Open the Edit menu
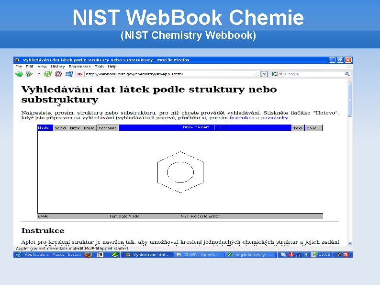The width and height of the screenshot is (380, 285). (29, 67)
